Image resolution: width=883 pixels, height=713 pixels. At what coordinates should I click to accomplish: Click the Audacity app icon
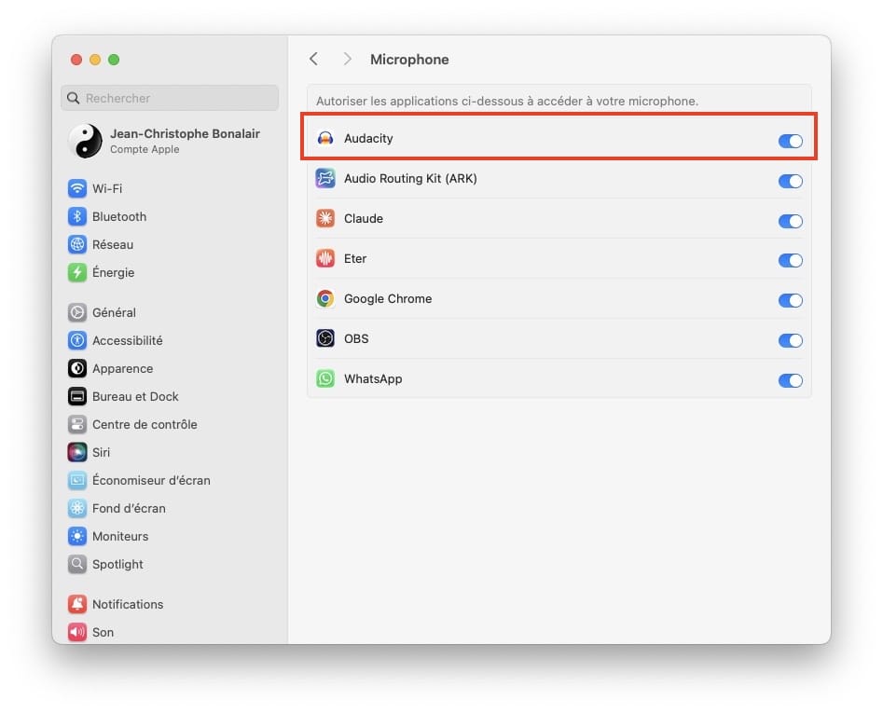coord(325,139)
